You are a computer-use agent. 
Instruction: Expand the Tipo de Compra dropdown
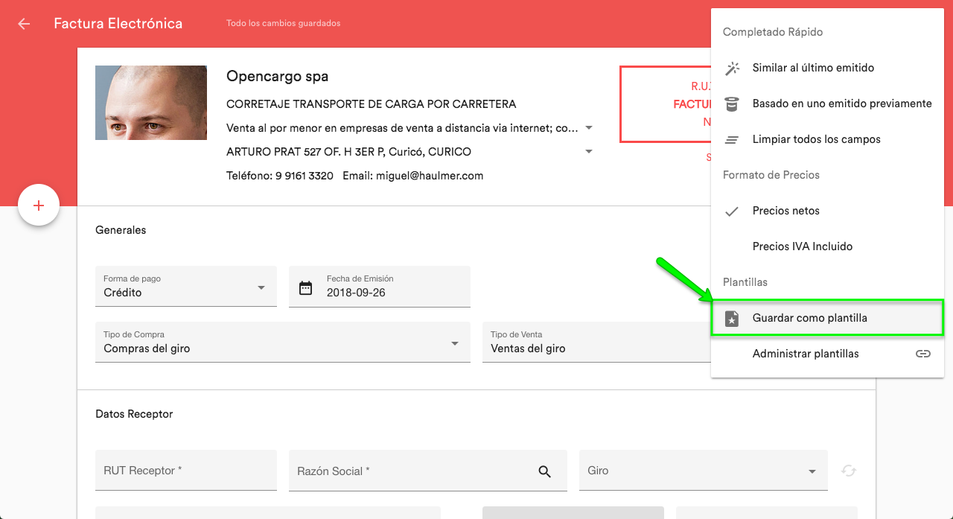point(283,343)
